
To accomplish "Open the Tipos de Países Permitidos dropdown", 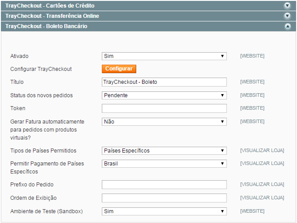I will (164, 151).
